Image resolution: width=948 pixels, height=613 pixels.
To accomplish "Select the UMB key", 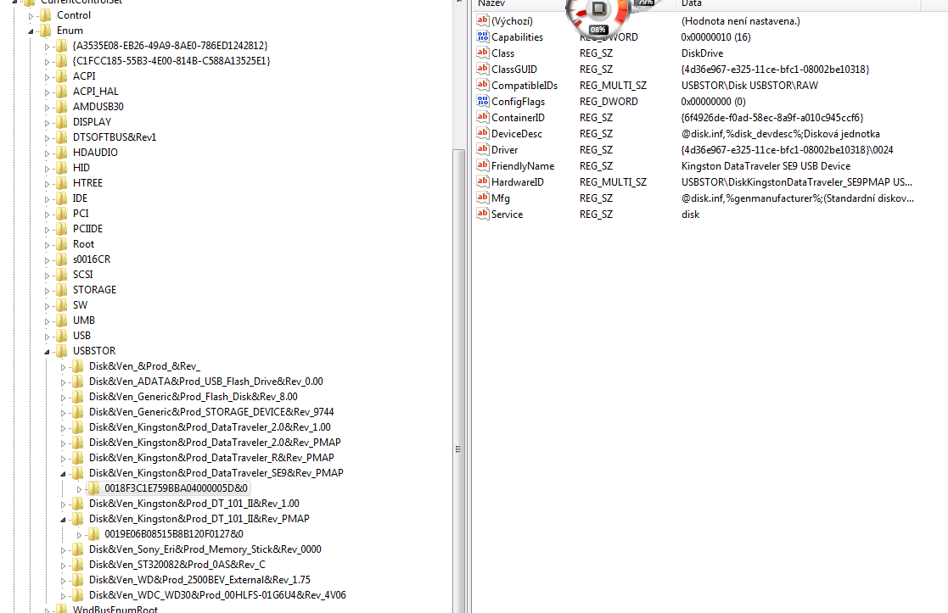I will [x=84, y=320].
